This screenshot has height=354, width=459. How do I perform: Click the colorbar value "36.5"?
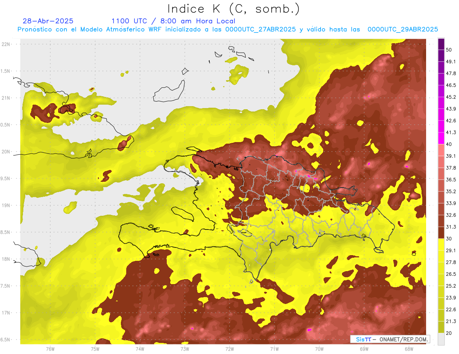(451, 180)
